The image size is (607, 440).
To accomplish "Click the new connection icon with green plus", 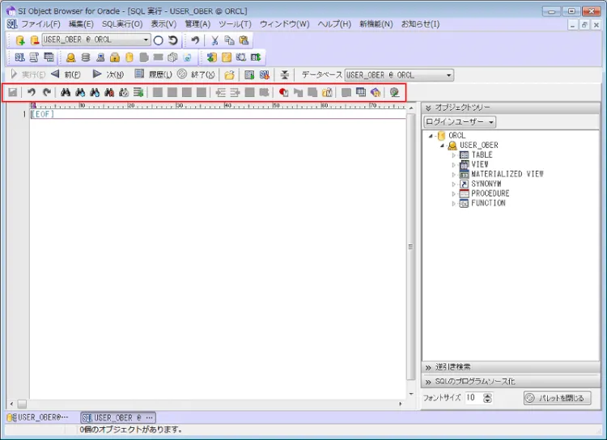I will tap(20, 40).
